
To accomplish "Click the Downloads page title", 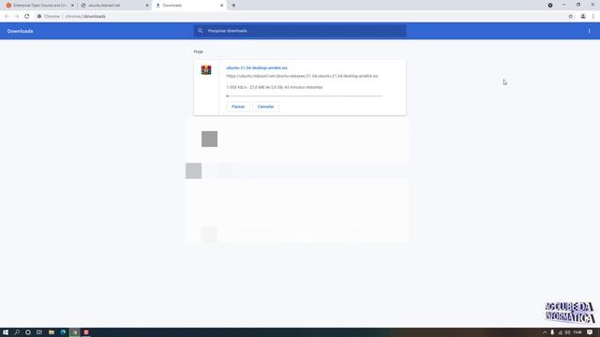I will pyautogui.click(x=21, y=31).
